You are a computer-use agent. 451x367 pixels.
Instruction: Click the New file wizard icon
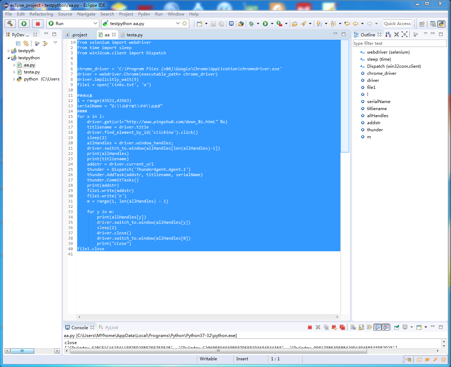click(199, 24)
